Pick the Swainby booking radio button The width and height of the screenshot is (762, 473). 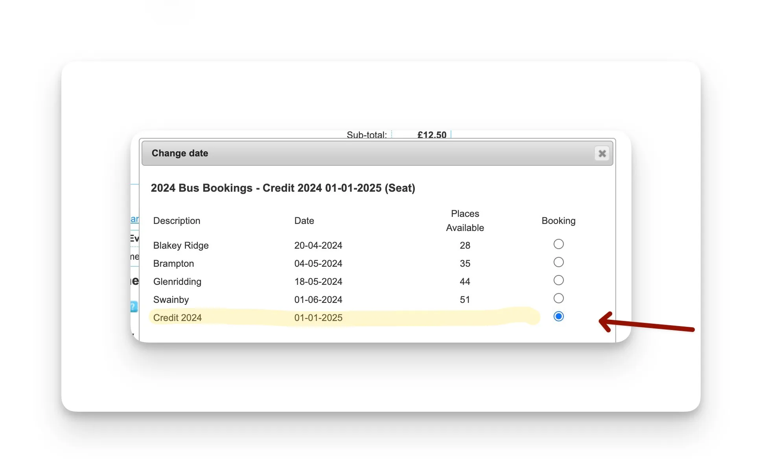(558, 299)
